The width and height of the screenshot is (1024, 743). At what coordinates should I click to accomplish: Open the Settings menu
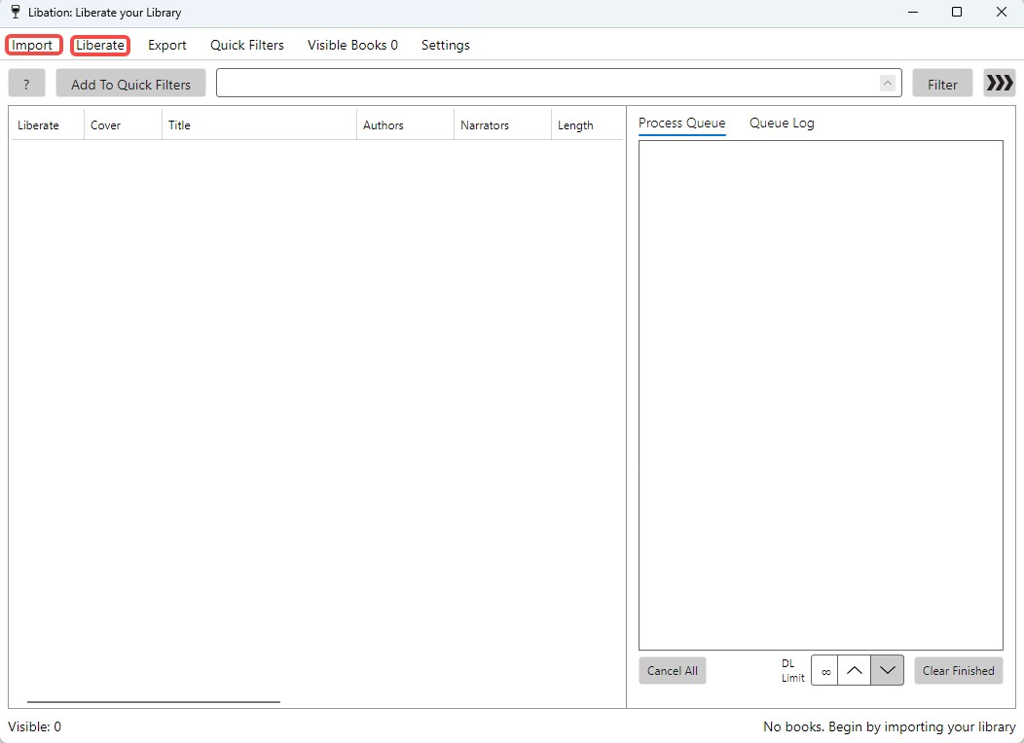(x=446, y=45)
